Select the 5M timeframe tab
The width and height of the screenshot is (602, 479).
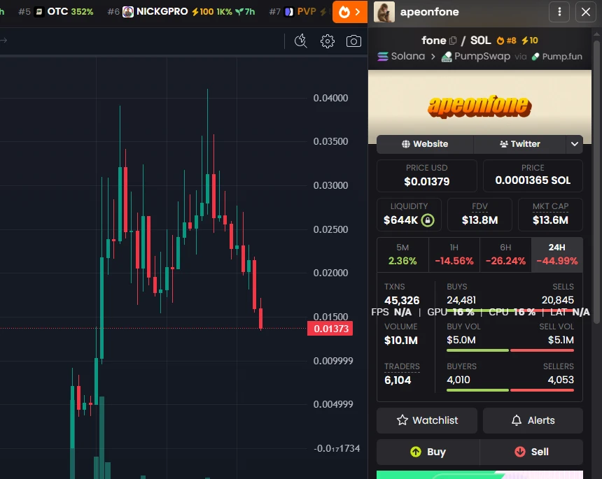click(x=402, y=255)
